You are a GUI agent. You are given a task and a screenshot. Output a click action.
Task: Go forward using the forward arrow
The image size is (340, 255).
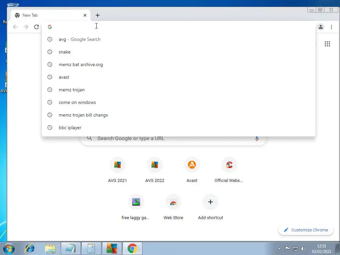pos(26,27)
